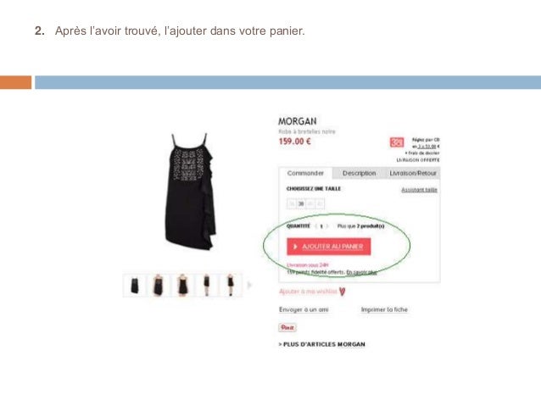Choose the first size box
The image size is (541, 406).
click(292, 204)
